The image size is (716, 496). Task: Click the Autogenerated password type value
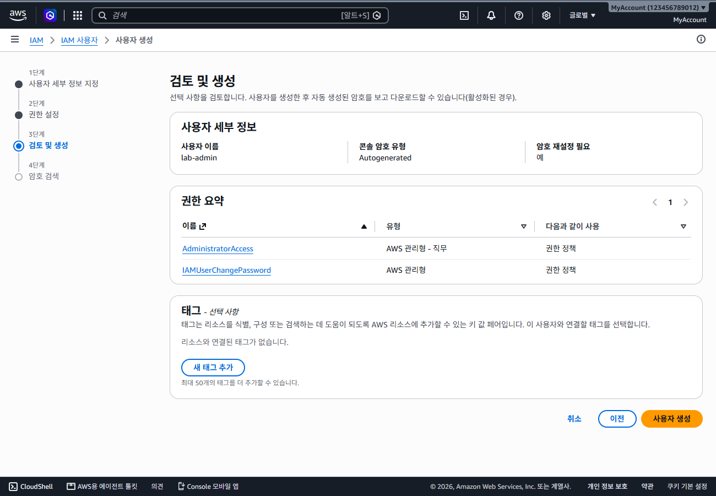[x=385, y=158]
